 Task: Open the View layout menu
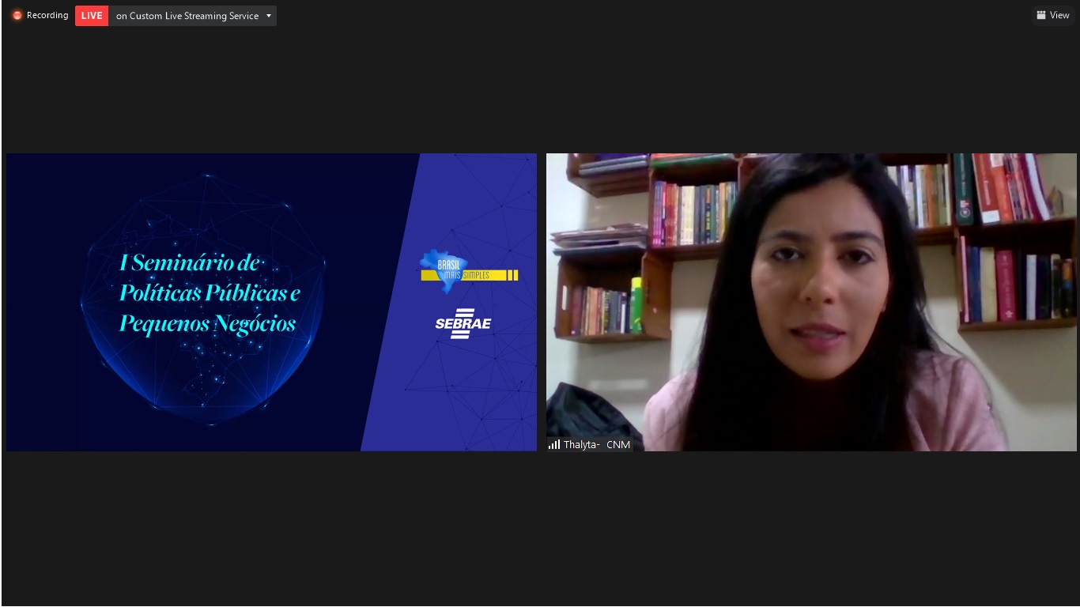[x=1053, y=15]
